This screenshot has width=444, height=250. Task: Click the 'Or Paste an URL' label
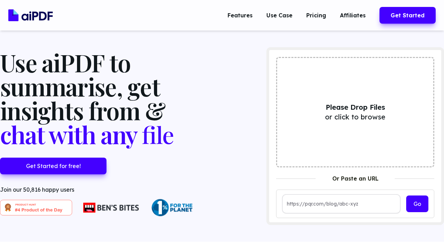coord(355,178)
